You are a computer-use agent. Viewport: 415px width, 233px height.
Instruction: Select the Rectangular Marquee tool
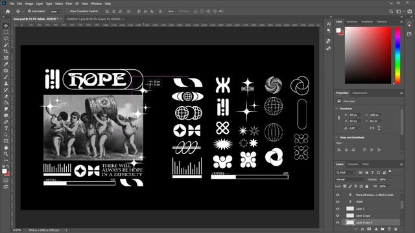pos(6,32)
